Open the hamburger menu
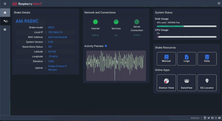 [x=5, y=4]
